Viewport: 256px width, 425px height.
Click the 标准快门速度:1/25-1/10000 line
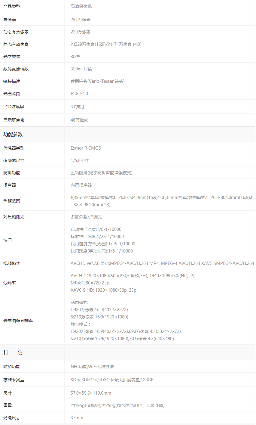(x=97, y=237)
